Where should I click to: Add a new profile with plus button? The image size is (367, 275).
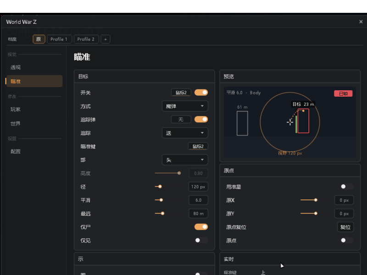106,39
